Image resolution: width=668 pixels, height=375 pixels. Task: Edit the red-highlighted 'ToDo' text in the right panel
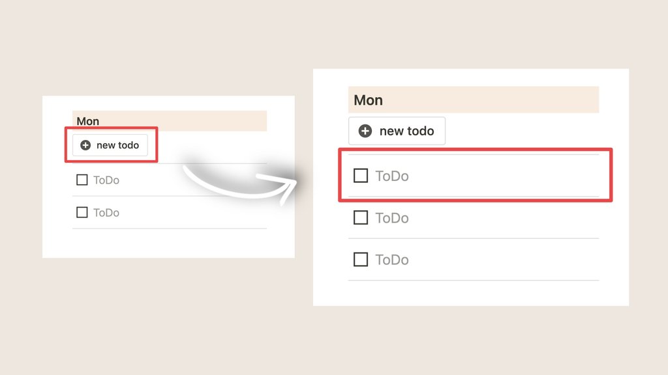tap(392, 176)
